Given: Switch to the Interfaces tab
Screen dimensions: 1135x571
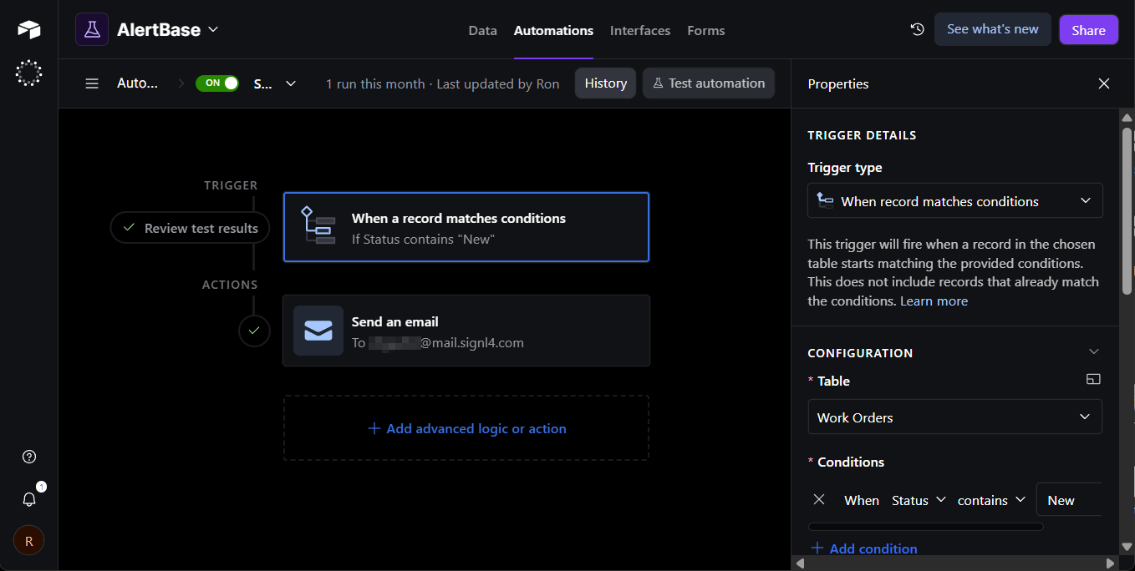Looking at the screenshot, I should [640, 30].
